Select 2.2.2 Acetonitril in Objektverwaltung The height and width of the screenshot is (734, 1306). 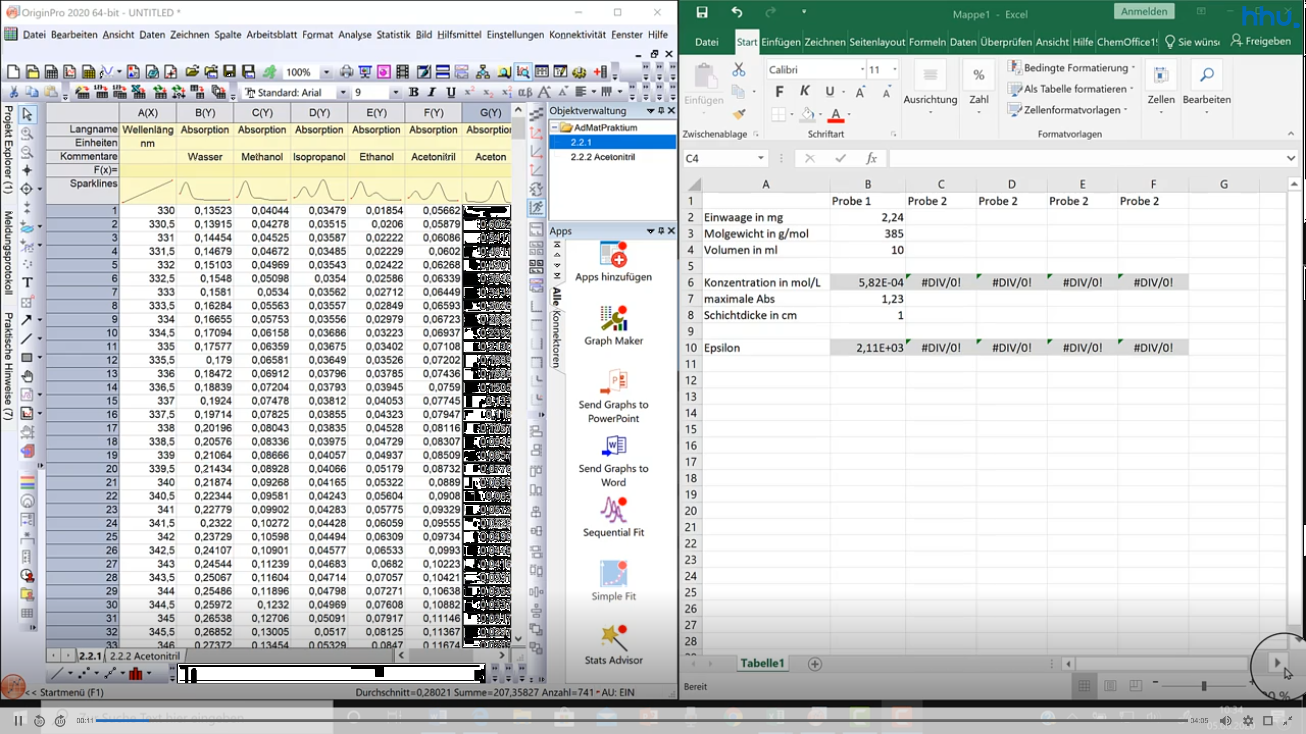tap(602, 157)
